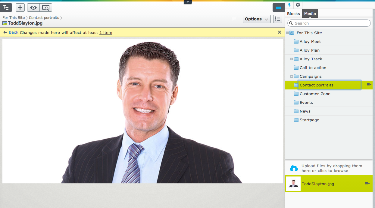Screen dimensions: 375x208
Task: Select the Media tab
Action: (x=310, y=14)
